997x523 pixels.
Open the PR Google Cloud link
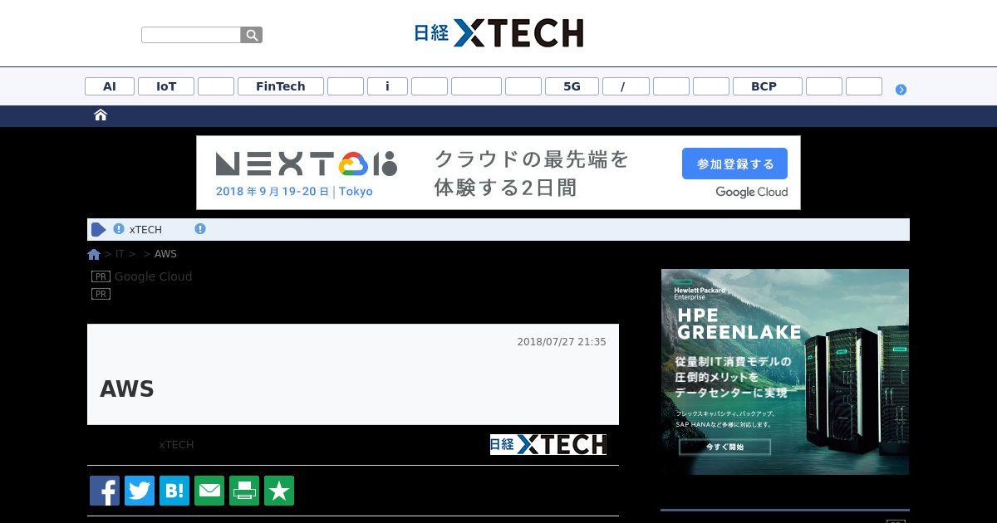point(153,276)
